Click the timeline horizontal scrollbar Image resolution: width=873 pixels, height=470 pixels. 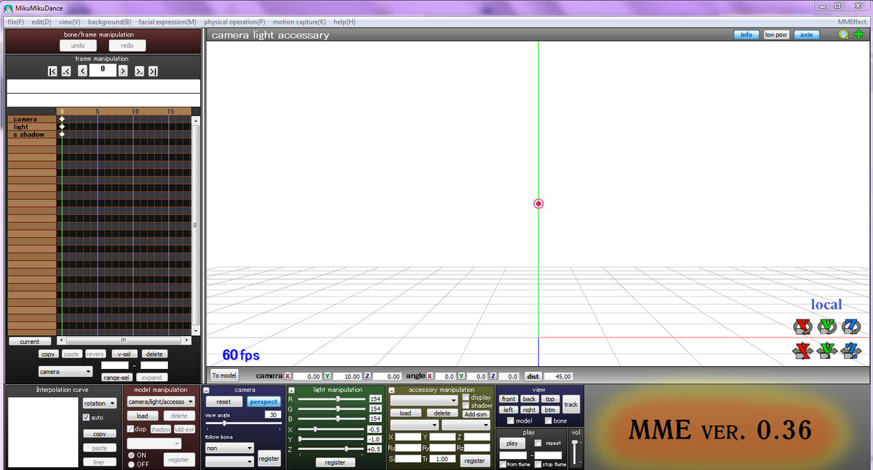(124, 341)
